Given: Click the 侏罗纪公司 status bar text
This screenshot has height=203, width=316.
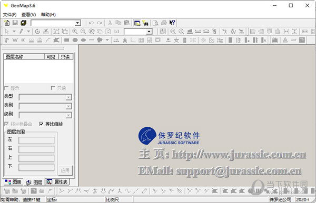Looking at the screenshot, I should tap(280, 199).
